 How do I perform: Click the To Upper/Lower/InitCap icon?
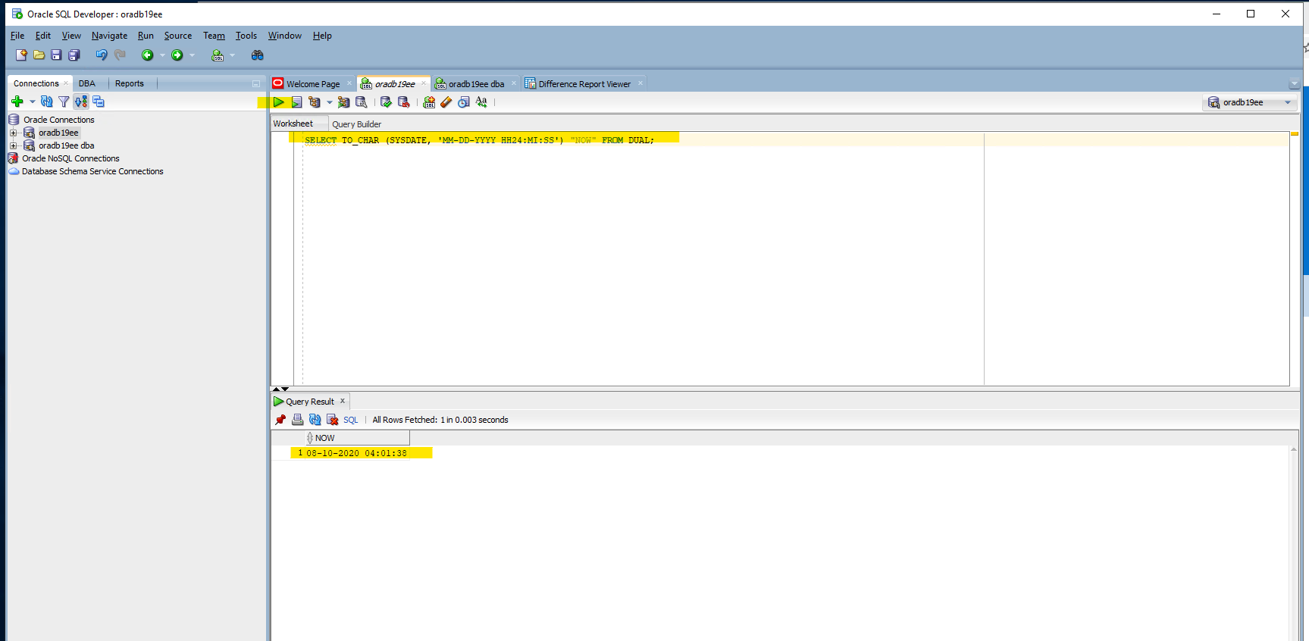pos(481,102)
